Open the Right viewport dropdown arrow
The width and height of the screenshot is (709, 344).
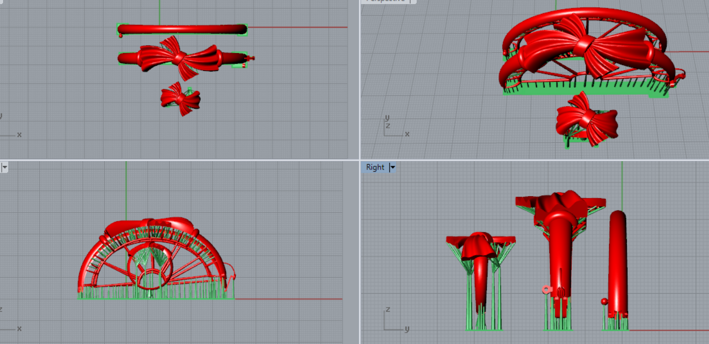coord(393,167)
